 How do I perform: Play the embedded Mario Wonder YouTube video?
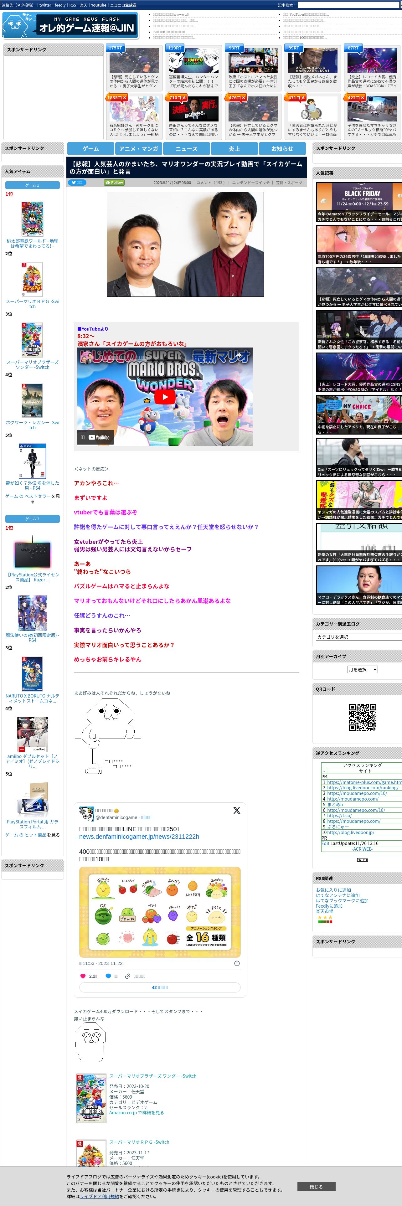[165, 397]
